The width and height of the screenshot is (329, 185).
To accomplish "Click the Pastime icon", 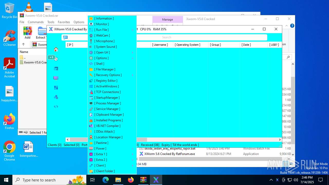I will [x=91, y=143].
